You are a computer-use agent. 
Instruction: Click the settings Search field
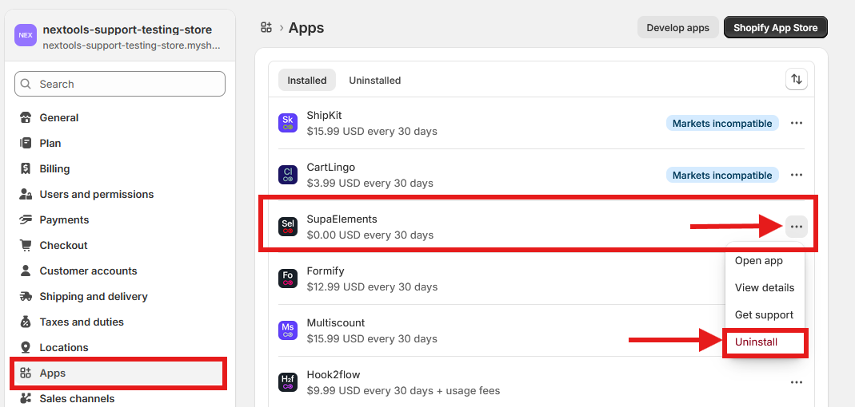click(x=120, y=84)
